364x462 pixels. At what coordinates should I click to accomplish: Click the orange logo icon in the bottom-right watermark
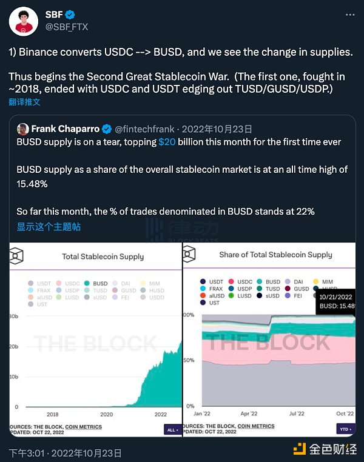(300, 448)
